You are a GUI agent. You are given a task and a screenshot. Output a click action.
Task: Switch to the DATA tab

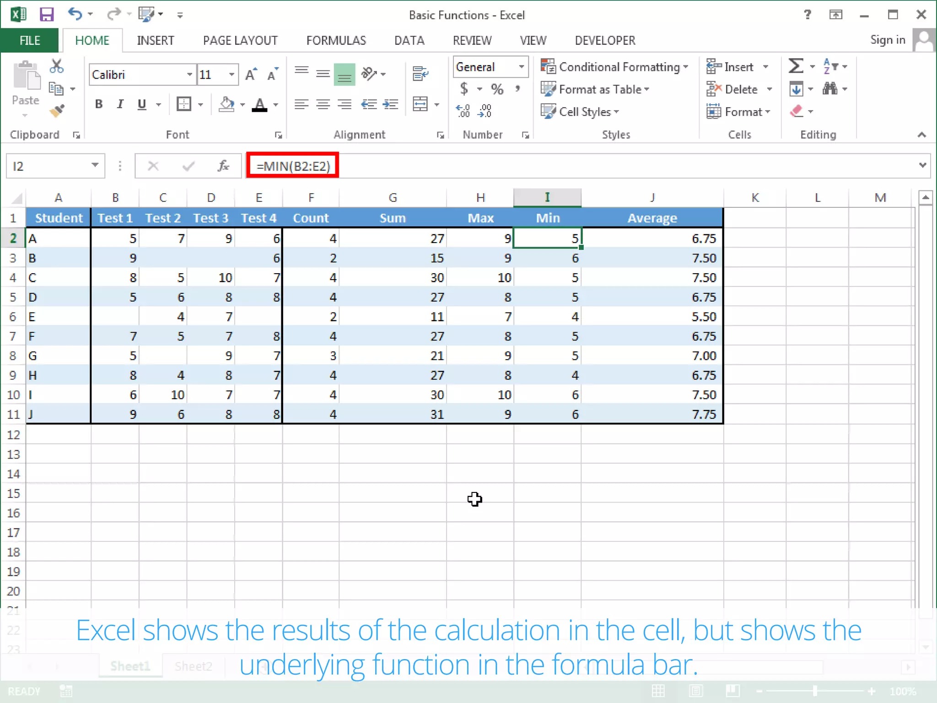click(409, 41)
